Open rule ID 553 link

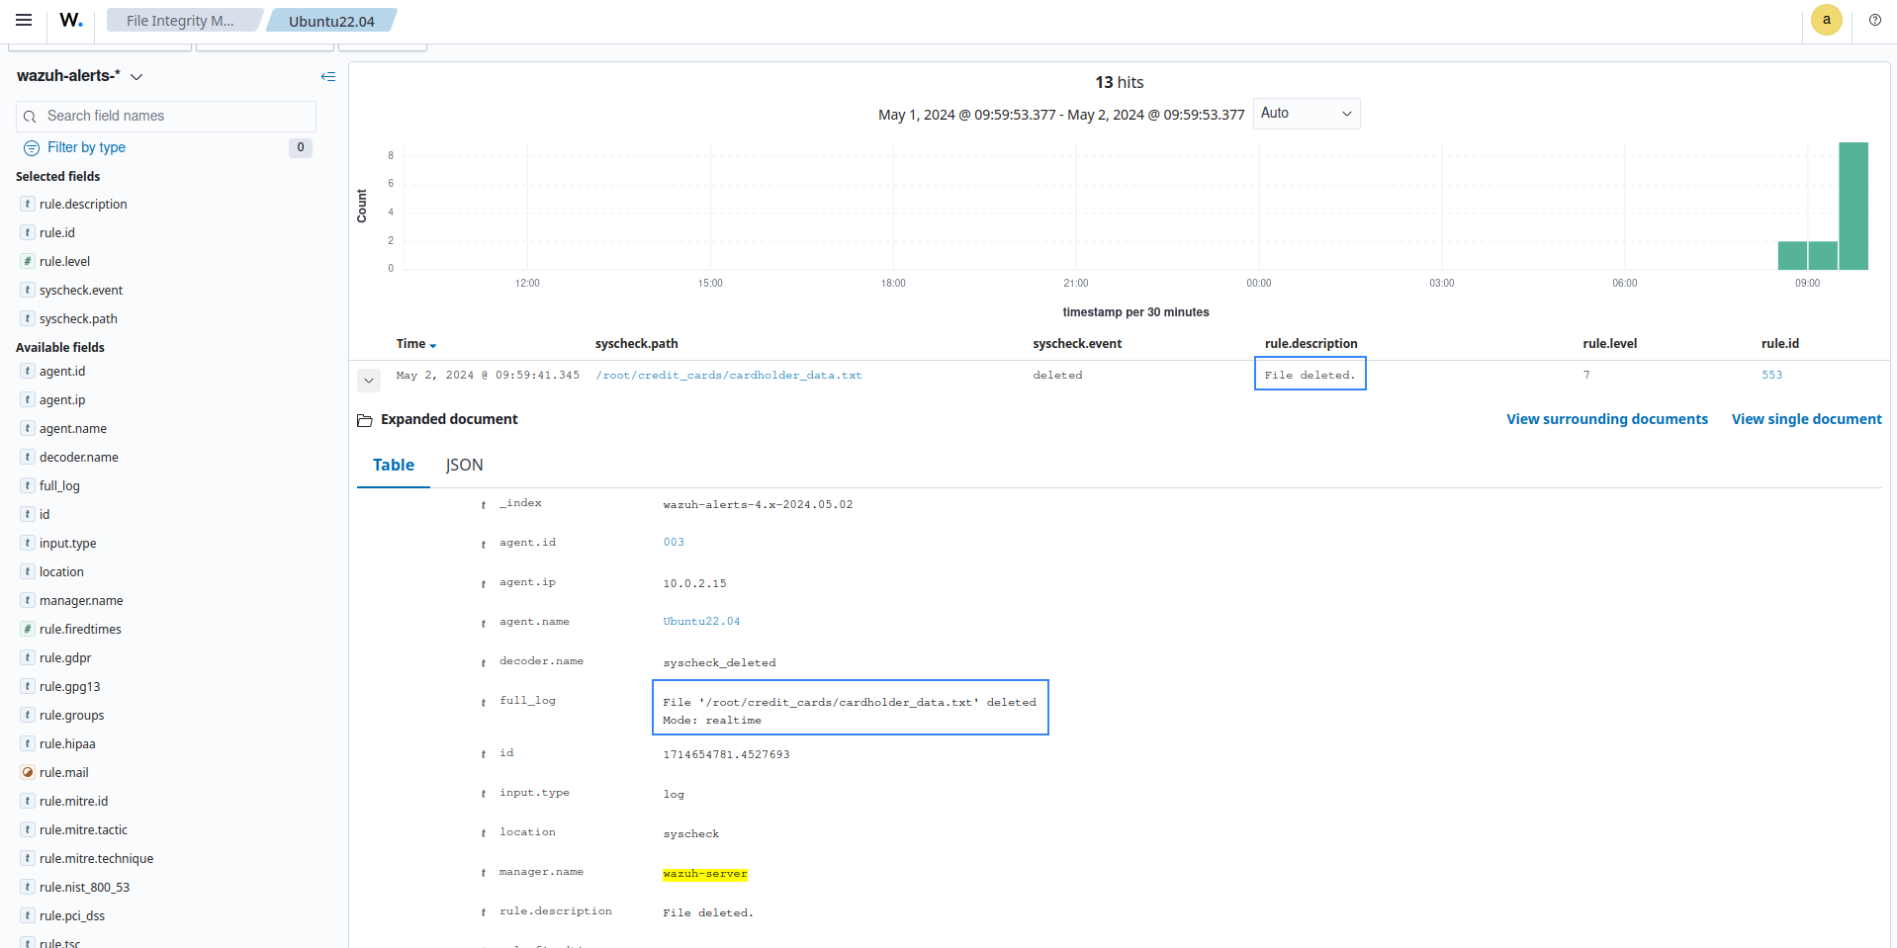tap(1771, 375)
